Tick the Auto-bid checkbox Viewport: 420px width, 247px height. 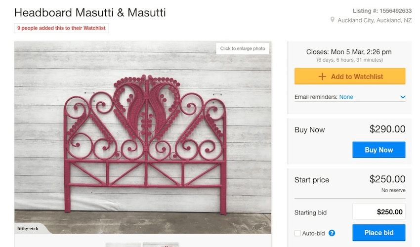(297, 233)
